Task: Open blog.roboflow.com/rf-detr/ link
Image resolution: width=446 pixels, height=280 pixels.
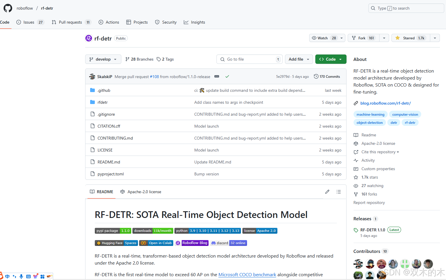Action: click(386, 103)
